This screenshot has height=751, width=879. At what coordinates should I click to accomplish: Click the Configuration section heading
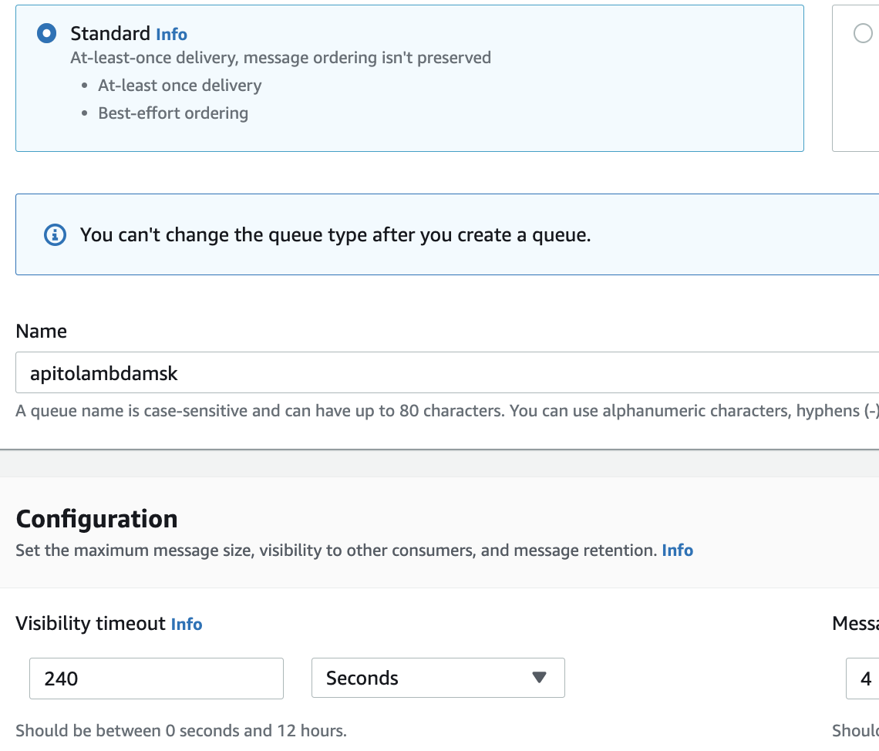(96, 519)
